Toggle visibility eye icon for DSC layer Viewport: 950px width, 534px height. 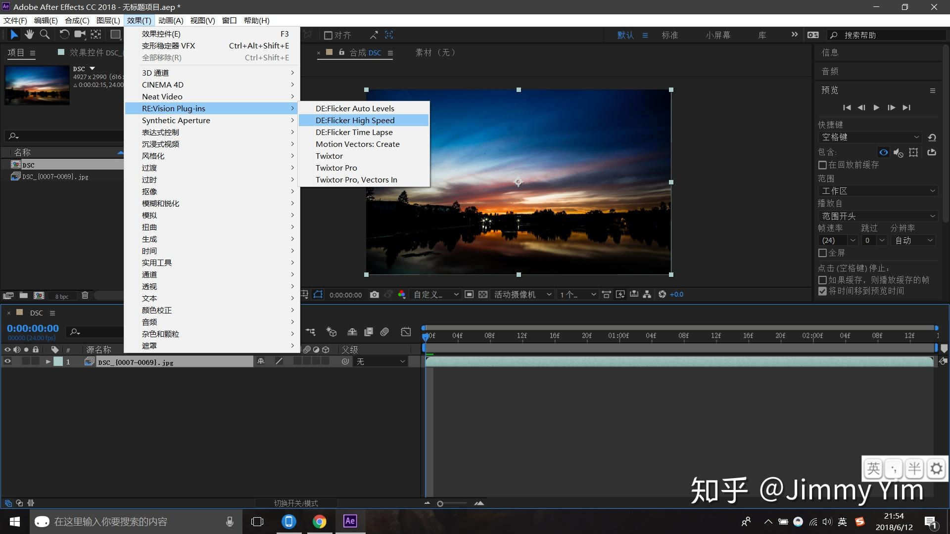6,362
